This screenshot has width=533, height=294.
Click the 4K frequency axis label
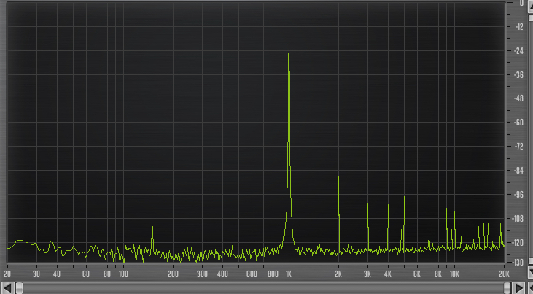tap(388, 274)
